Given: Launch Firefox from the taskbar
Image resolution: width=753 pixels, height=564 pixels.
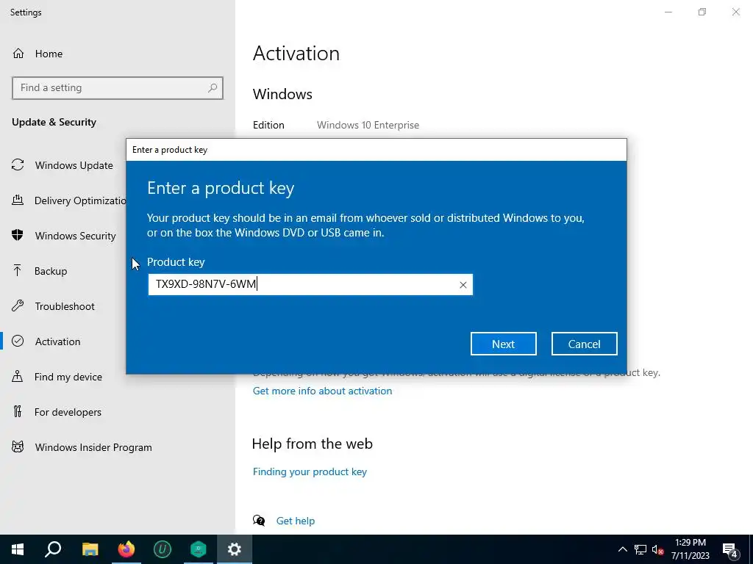Looking at the screenshot, I should 126,549.
